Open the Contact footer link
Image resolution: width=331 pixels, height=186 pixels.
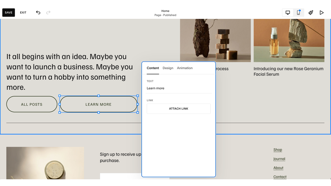(x=280, y=177)
